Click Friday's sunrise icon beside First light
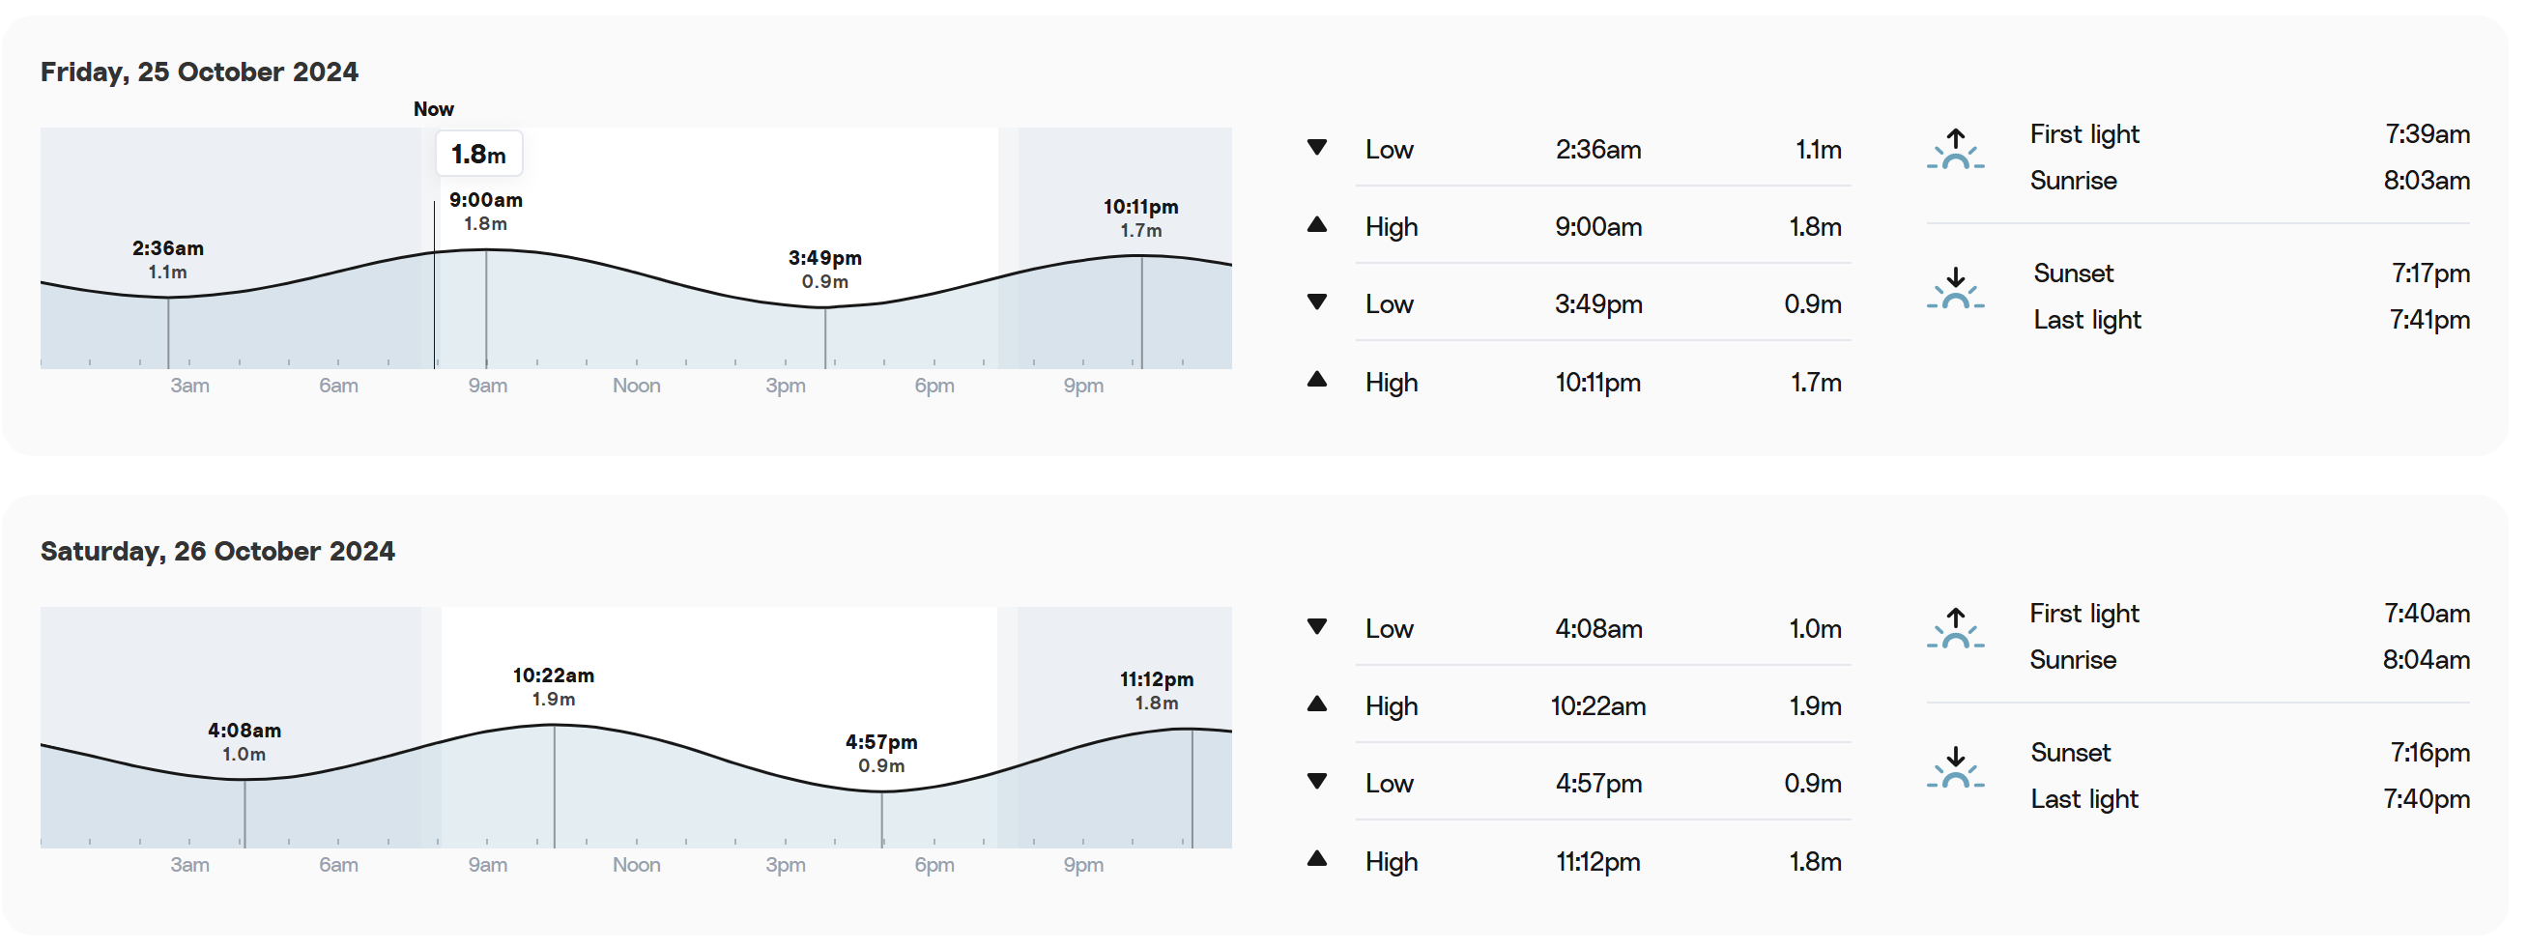 pos(1955,149)
